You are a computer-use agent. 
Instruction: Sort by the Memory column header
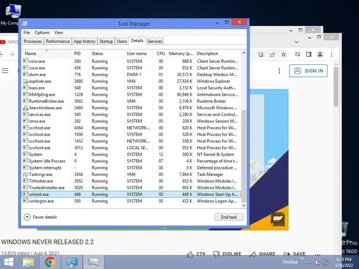coord(181,54)
